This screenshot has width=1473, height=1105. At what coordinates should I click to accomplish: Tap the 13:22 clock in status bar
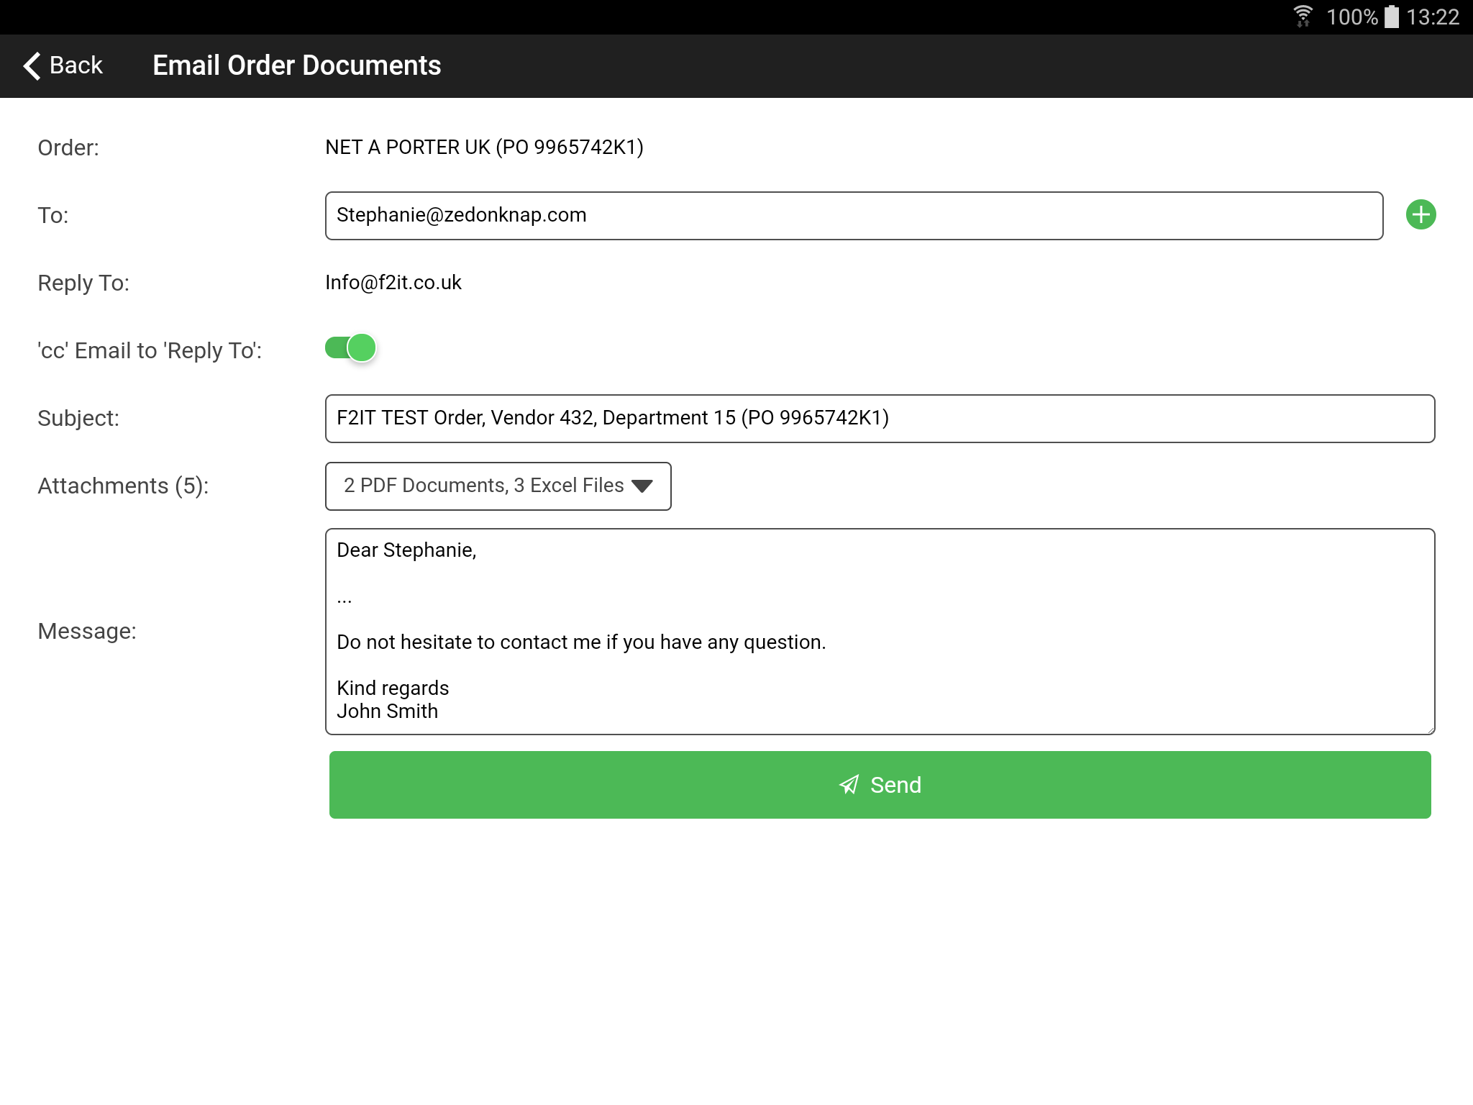click(x=1432, y=17)
